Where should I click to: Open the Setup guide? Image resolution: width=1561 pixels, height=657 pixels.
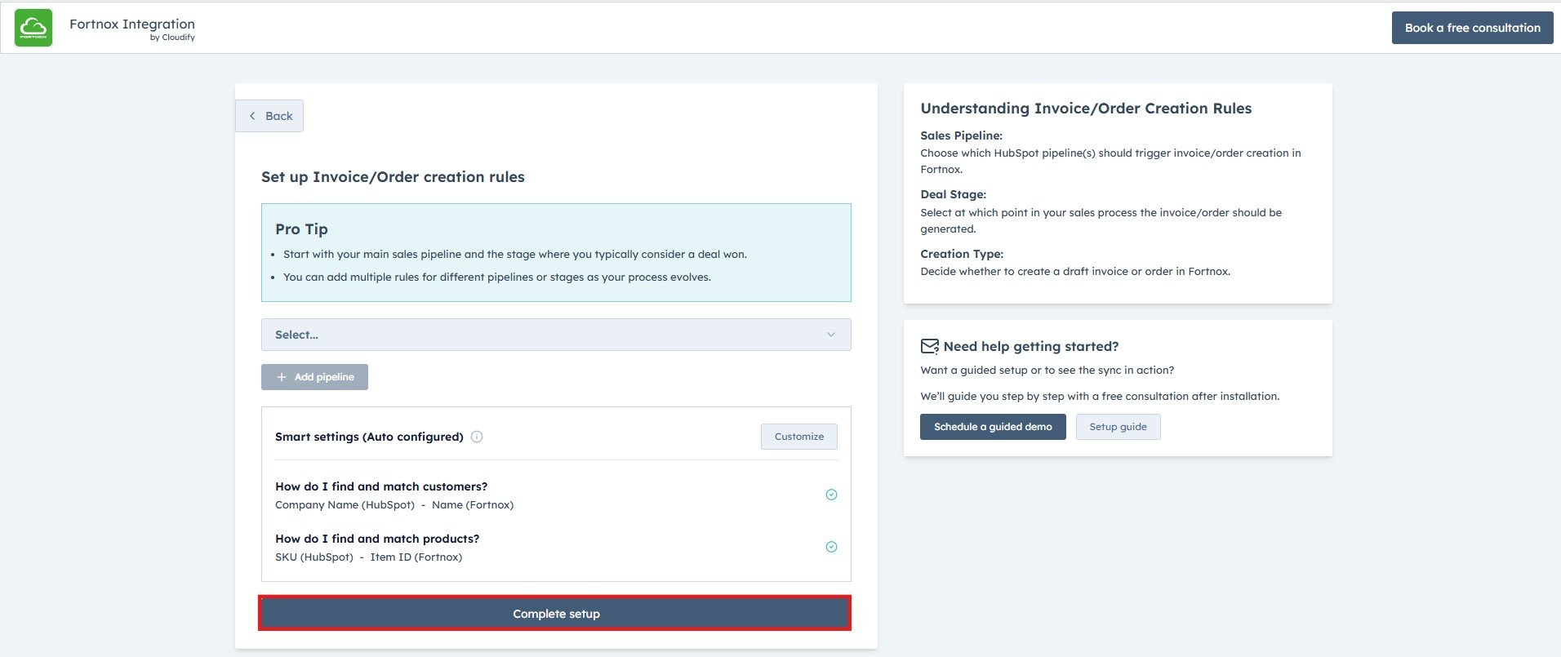(1118, 427)
